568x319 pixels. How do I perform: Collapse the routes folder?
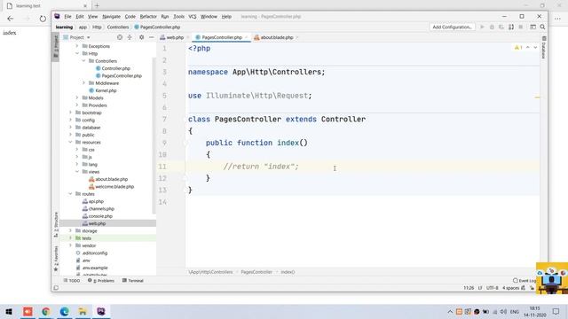coord(70,194)
